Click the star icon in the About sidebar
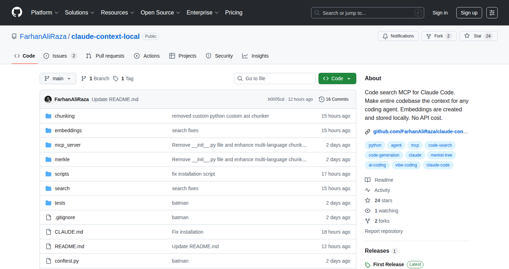 click(x=368, y=200)
